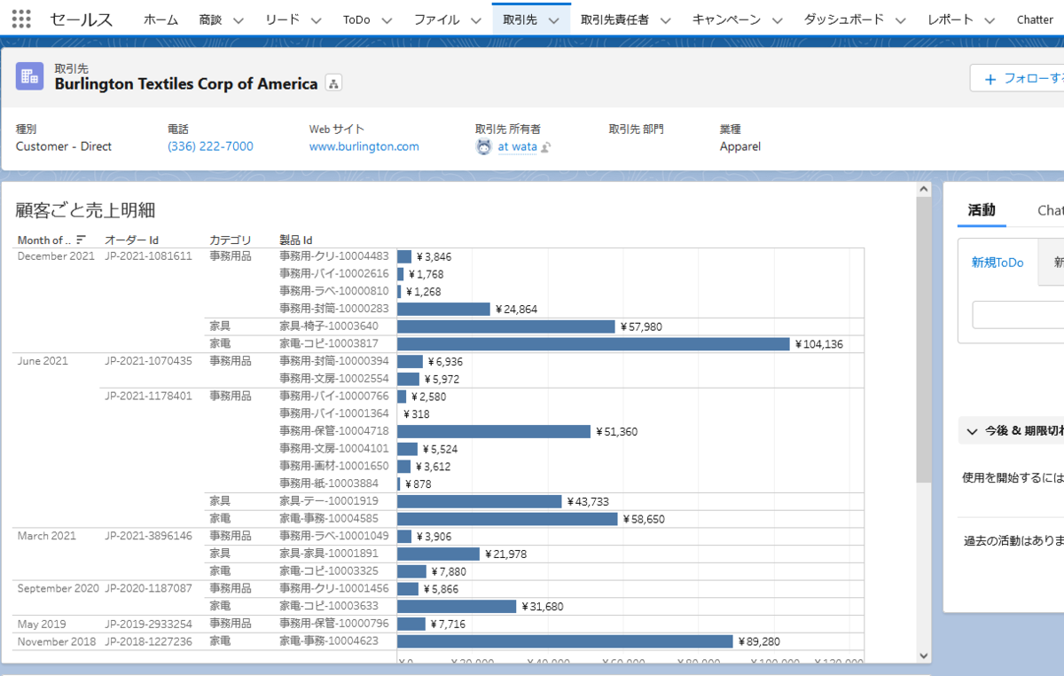Click the ¥57,980 bar for 家具-椅子-10003640
Viewport: 1064px width, 676px height.
pos(506,326)
